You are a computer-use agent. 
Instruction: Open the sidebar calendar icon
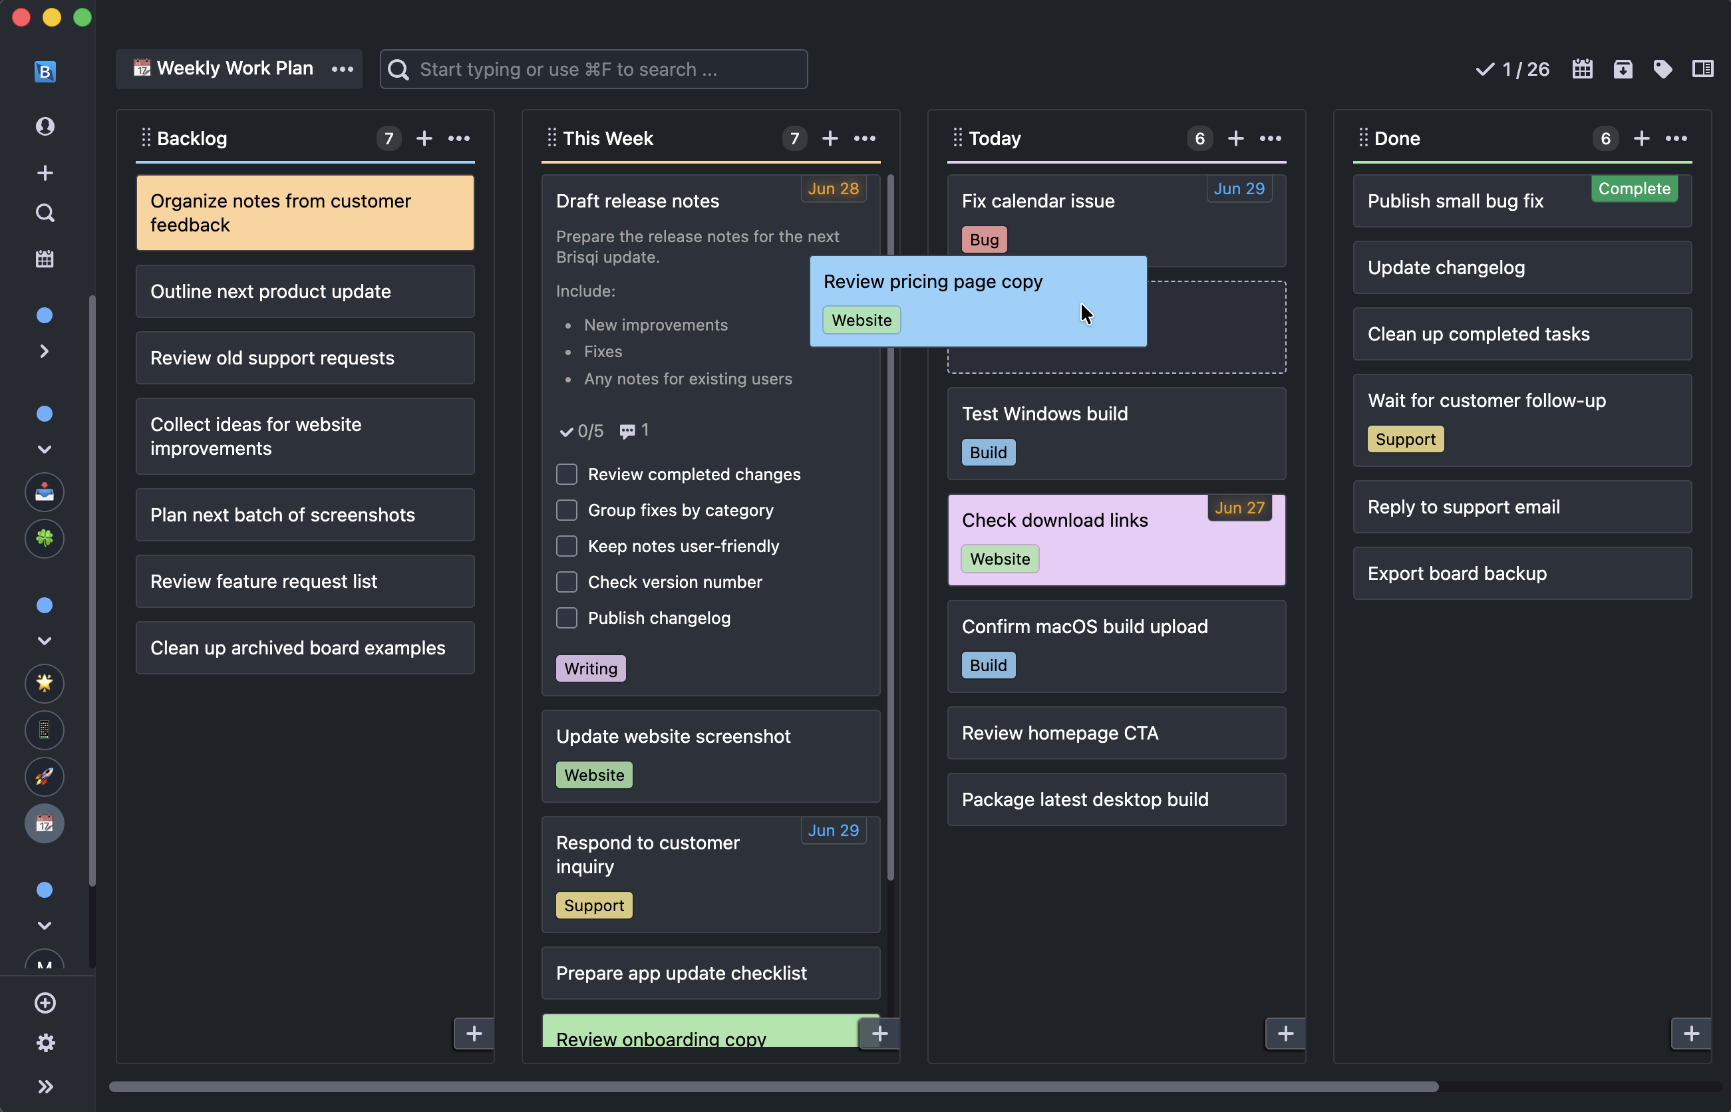[x=45, y=259]
